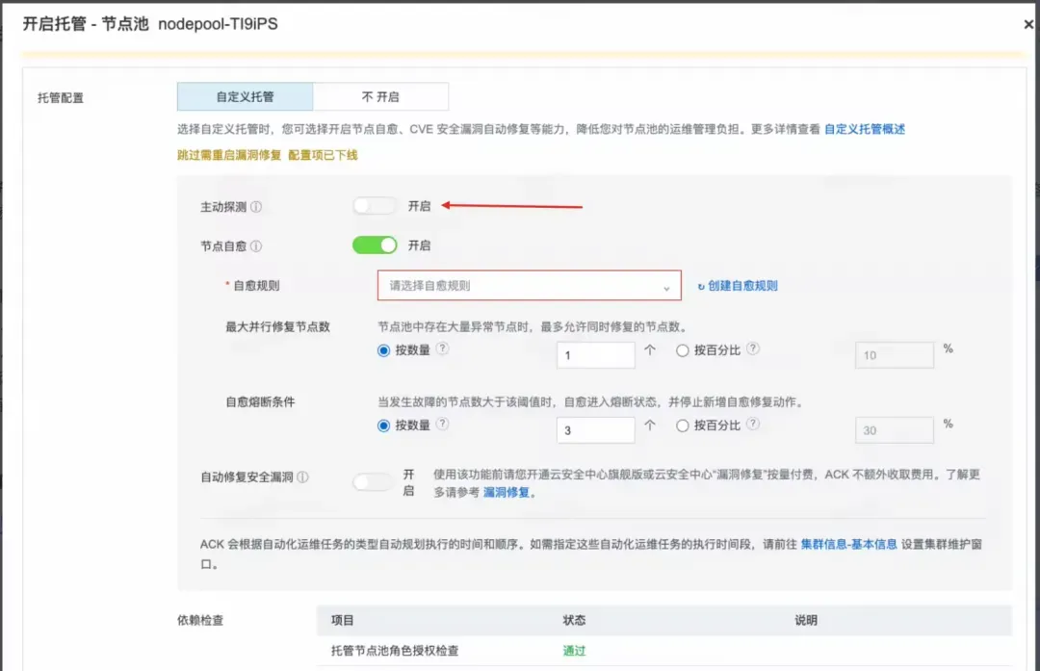This screenshot has height=671, width=1040.
Task: Select 按百分比 radio for 自愈熔断条件
Action: pyautogui.click(x=682, y=426)
